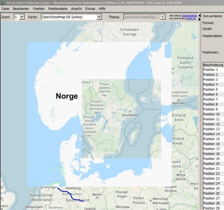Click the RouteConverter app icon in the title bar
Screen dimensions: 224x210
[x=3, y=3]
